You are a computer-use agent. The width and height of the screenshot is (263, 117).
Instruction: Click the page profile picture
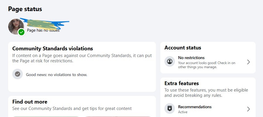(15, 26)
